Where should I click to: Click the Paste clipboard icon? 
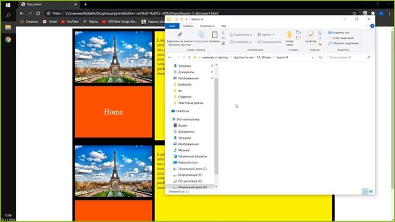215,35
